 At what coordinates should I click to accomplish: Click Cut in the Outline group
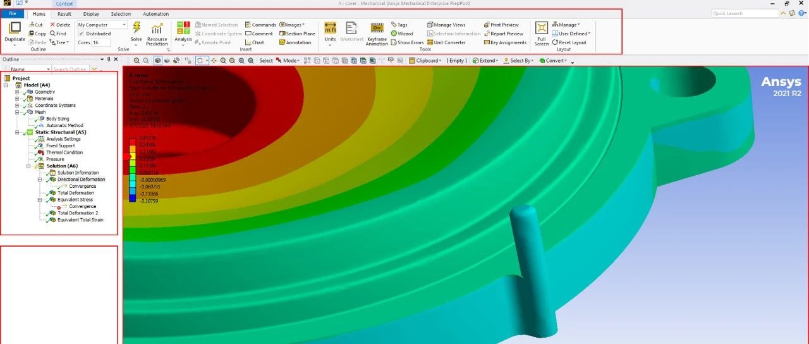pyautogui.click(x=35, y=25)
